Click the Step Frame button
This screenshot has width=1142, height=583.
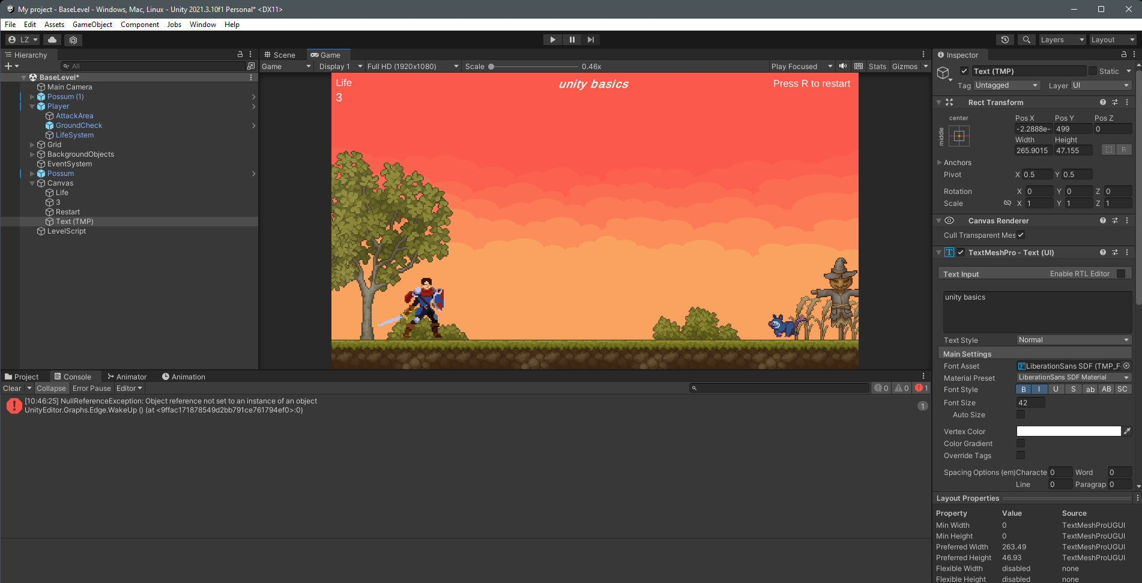coord(591,39)
